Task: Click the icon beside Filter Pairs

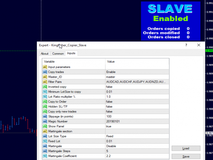Action: [45, 82]
